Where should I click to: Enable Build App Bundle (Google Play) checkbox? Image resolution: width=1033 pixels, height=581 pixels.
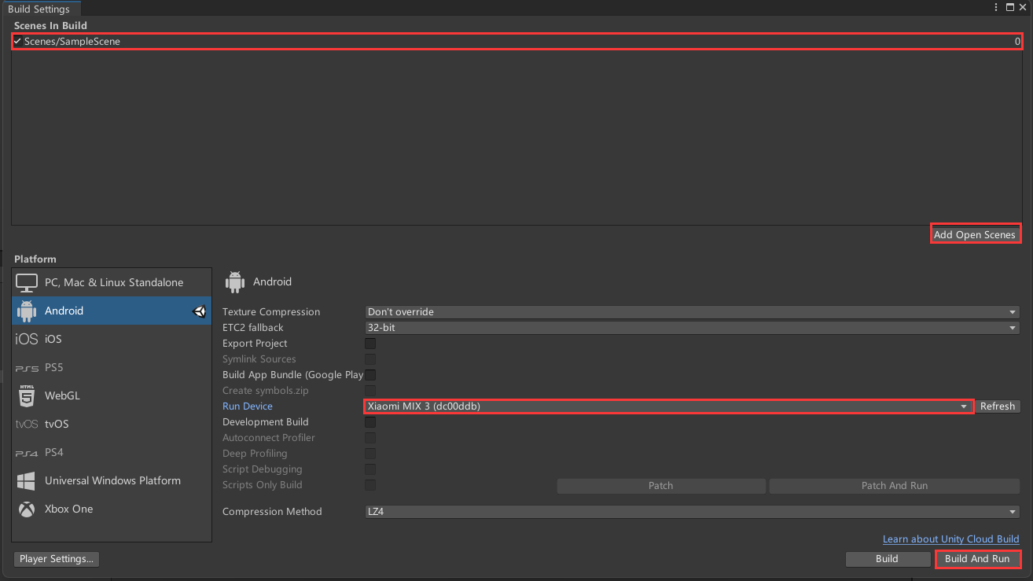point(370,375)
